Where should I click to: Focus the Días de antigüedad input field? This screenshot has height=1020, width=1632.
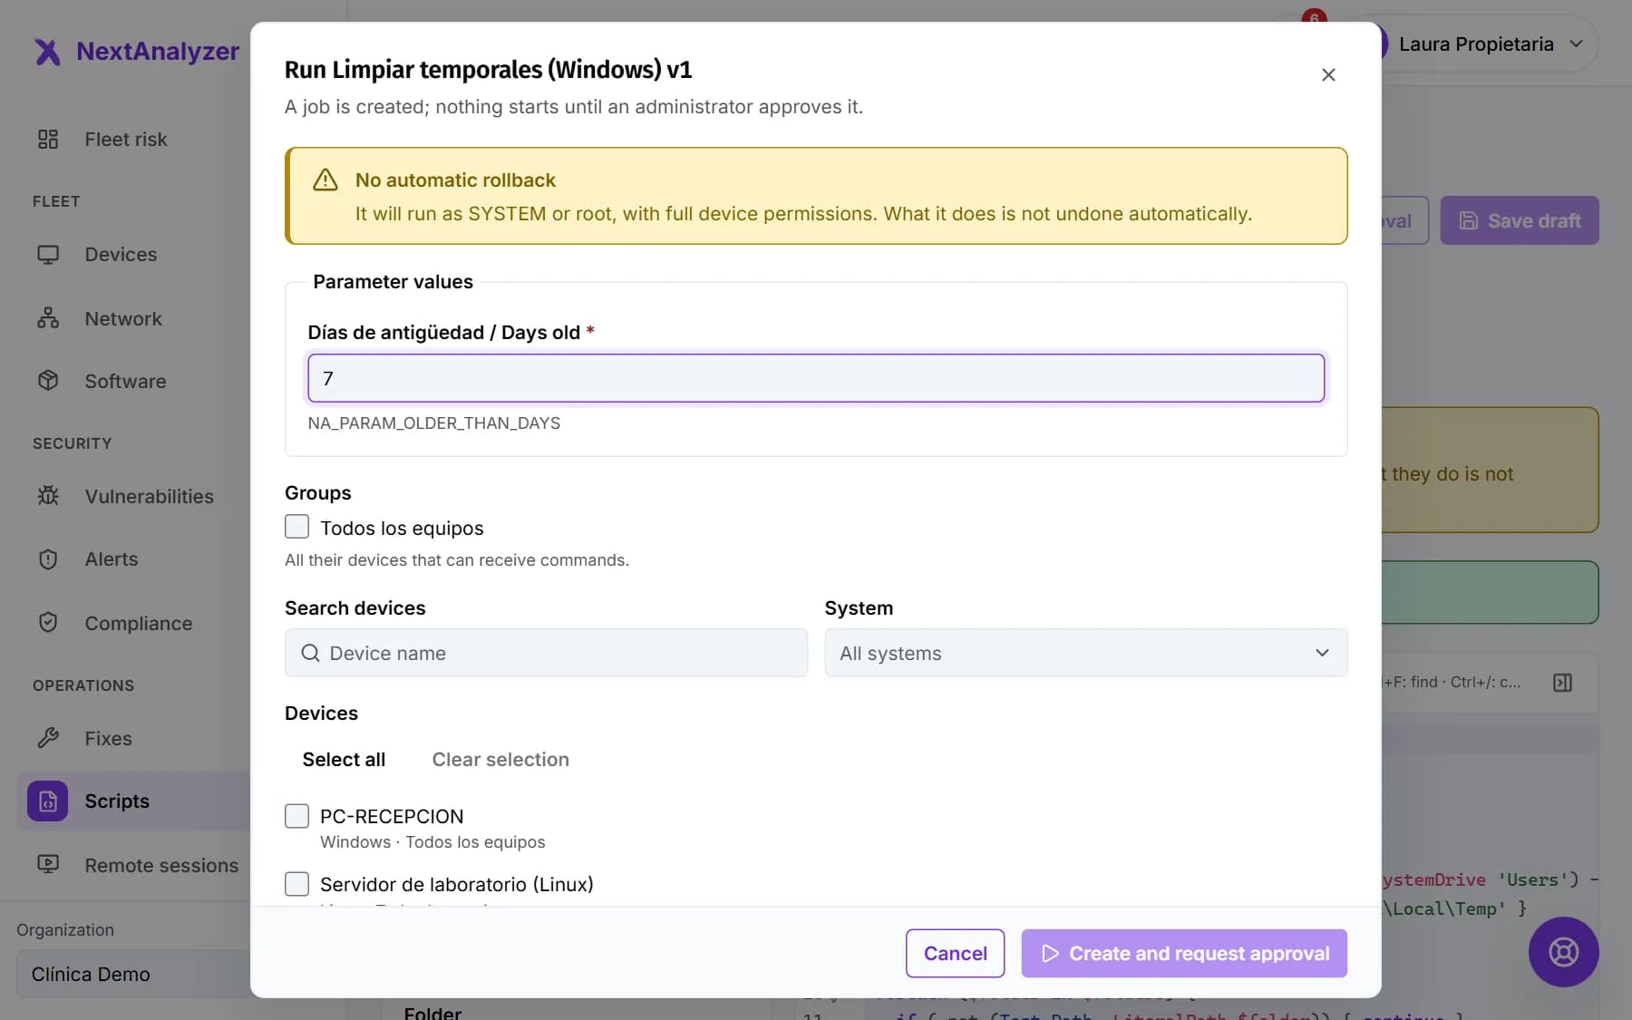coord(816,378)
